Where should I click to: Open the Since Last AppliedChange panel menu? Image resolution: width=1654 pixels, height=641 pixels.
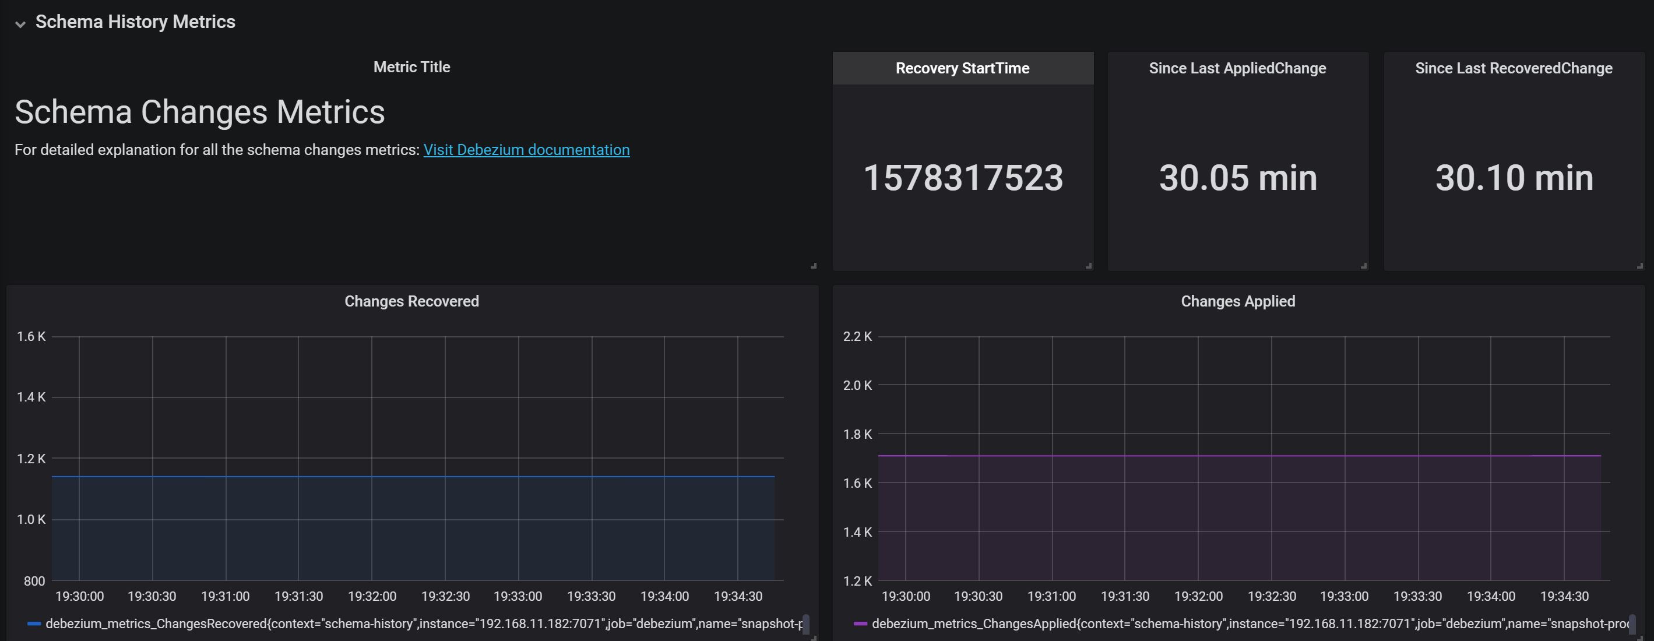click(x=1237, y=68)
